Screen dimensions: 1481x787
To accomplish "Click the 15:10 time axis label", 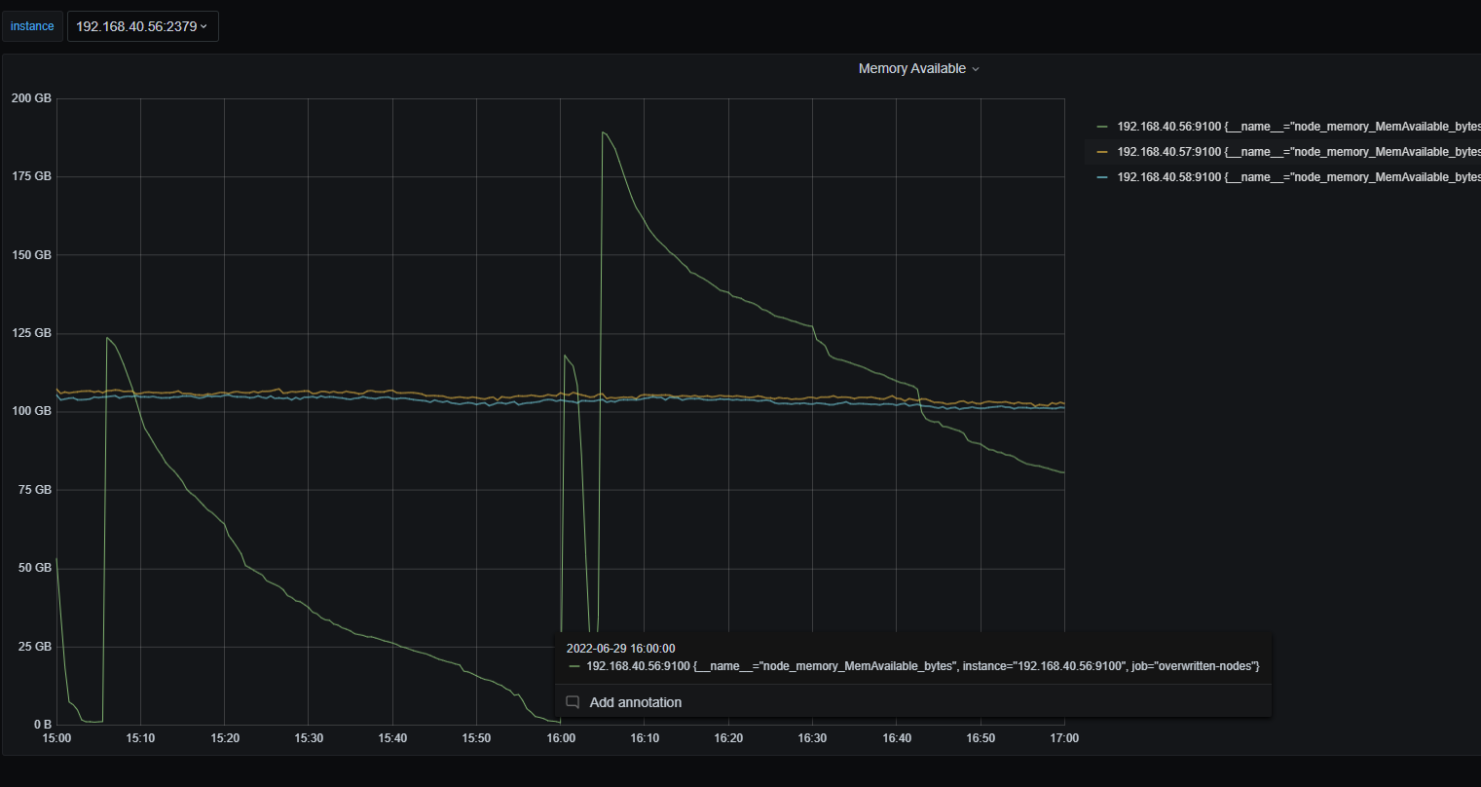I will pos(140,738).
